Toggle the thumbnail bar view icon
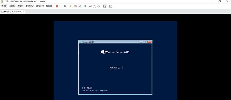231x100 pixels. coord(90,6)
